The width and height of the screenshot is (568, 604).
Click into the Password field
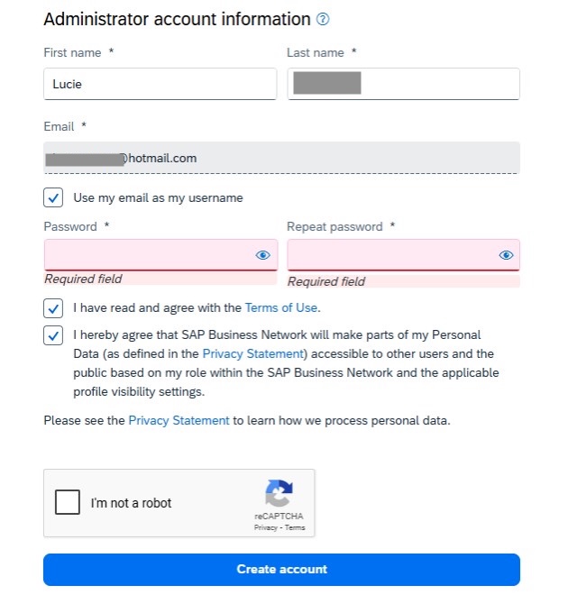(x=149, y=255)
